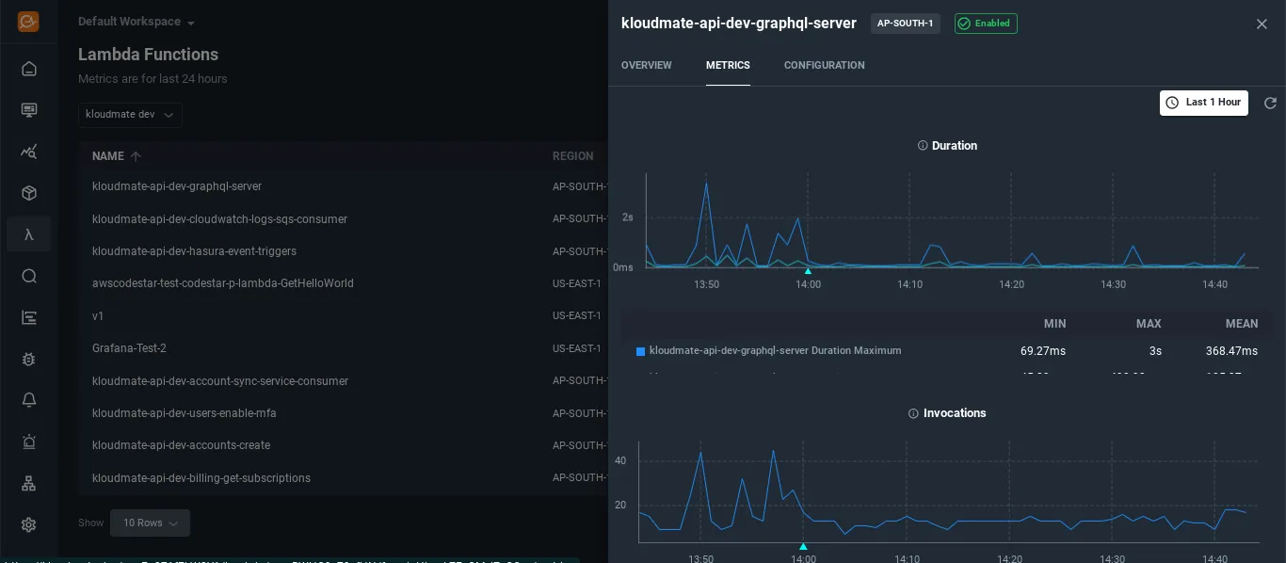Switch to the Configuration tab
Viewport: 1286px width, 563px height.
[825, 66]
